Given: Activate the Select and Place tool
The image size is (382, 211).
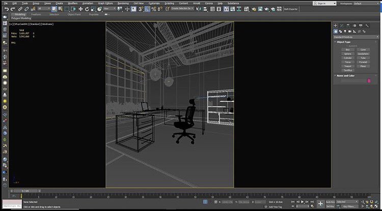Looking at the screenshot, I should [100, 9].
